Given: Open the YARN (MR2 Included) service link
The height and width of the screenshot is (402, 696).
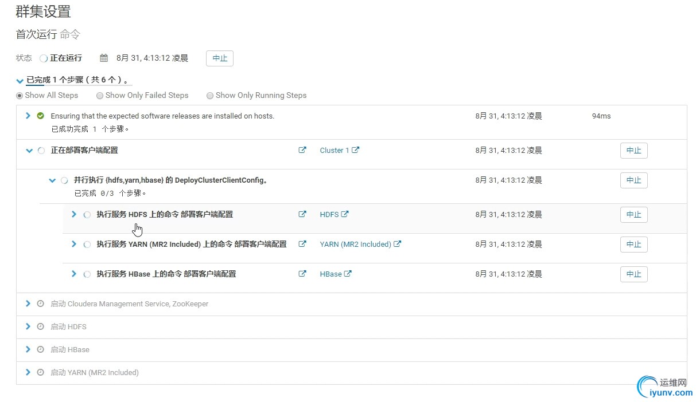Looking at the screenshot, I should (360, 244).
